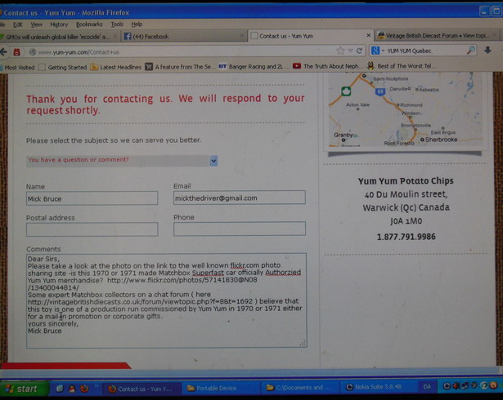Click the 'Yum Yum Potato Chips' heading
Image resolution: width=503 pixels, height=400 pixels.
[406, 181]
